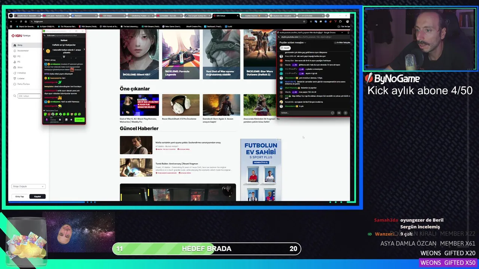Image resolution: width=479 pixels, height=269 pixels.
Task: Open the browser extensions puzzle icon
Action: 340,22
